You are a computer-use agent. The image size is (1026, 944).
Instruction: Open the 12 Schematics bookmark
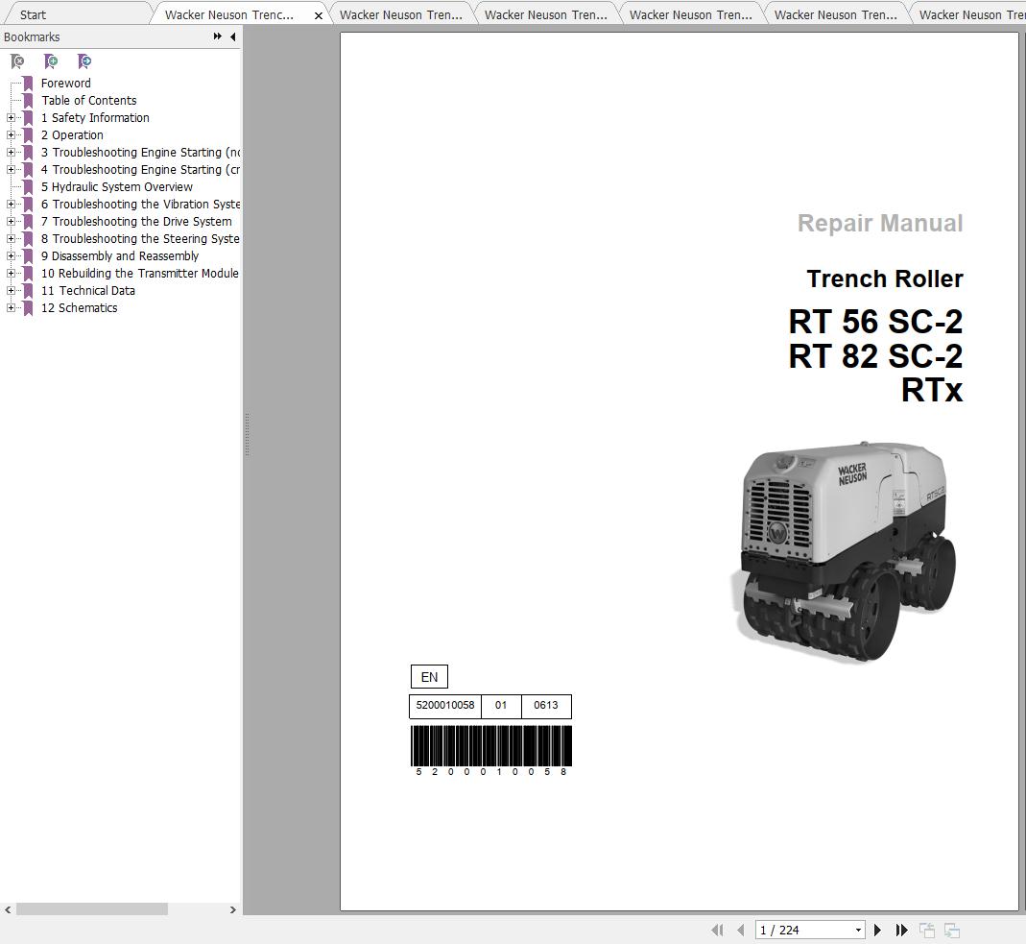[x=79, y=307]
